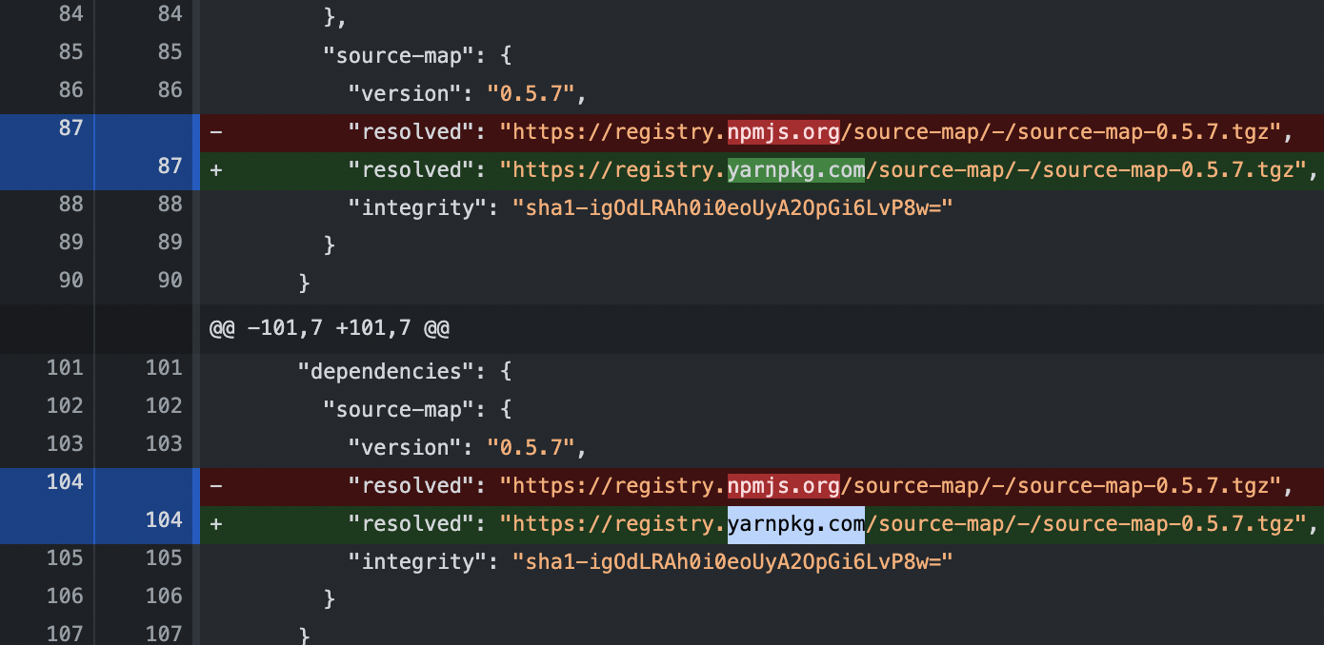This screenshot has width=1324, height=645.
Task: Click the integrity sha1 hash on line 105
Action: (732, 561)
